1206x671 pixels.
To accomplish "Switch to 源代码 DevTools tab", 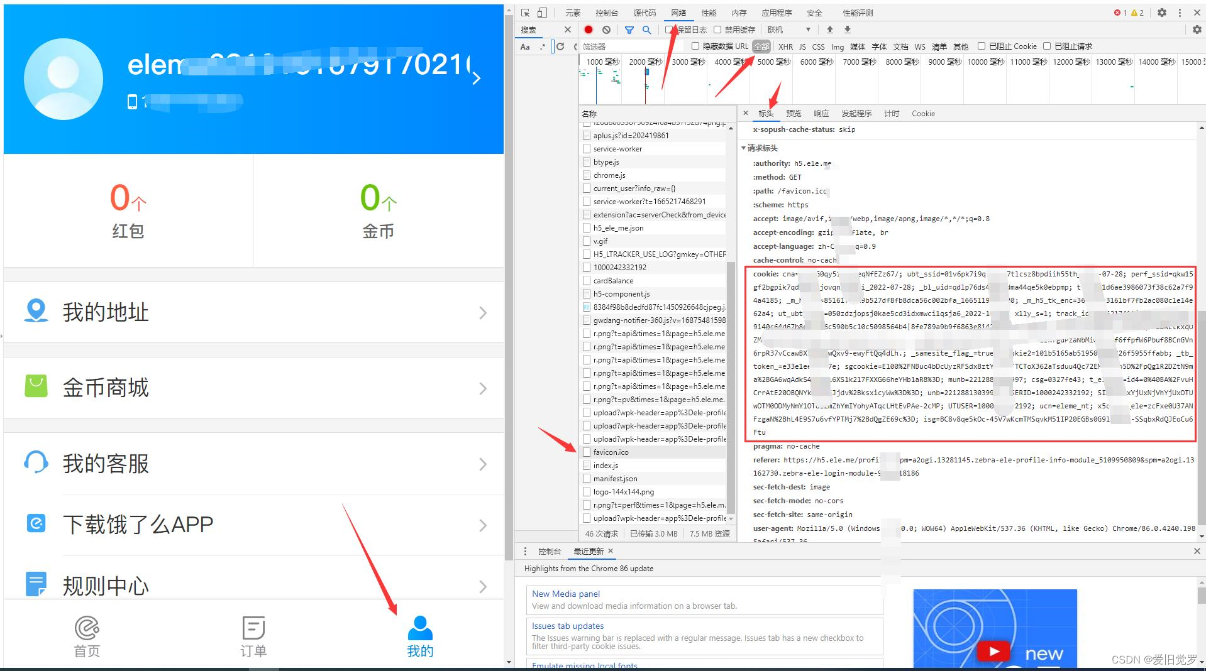I will [x=644, y=13].
